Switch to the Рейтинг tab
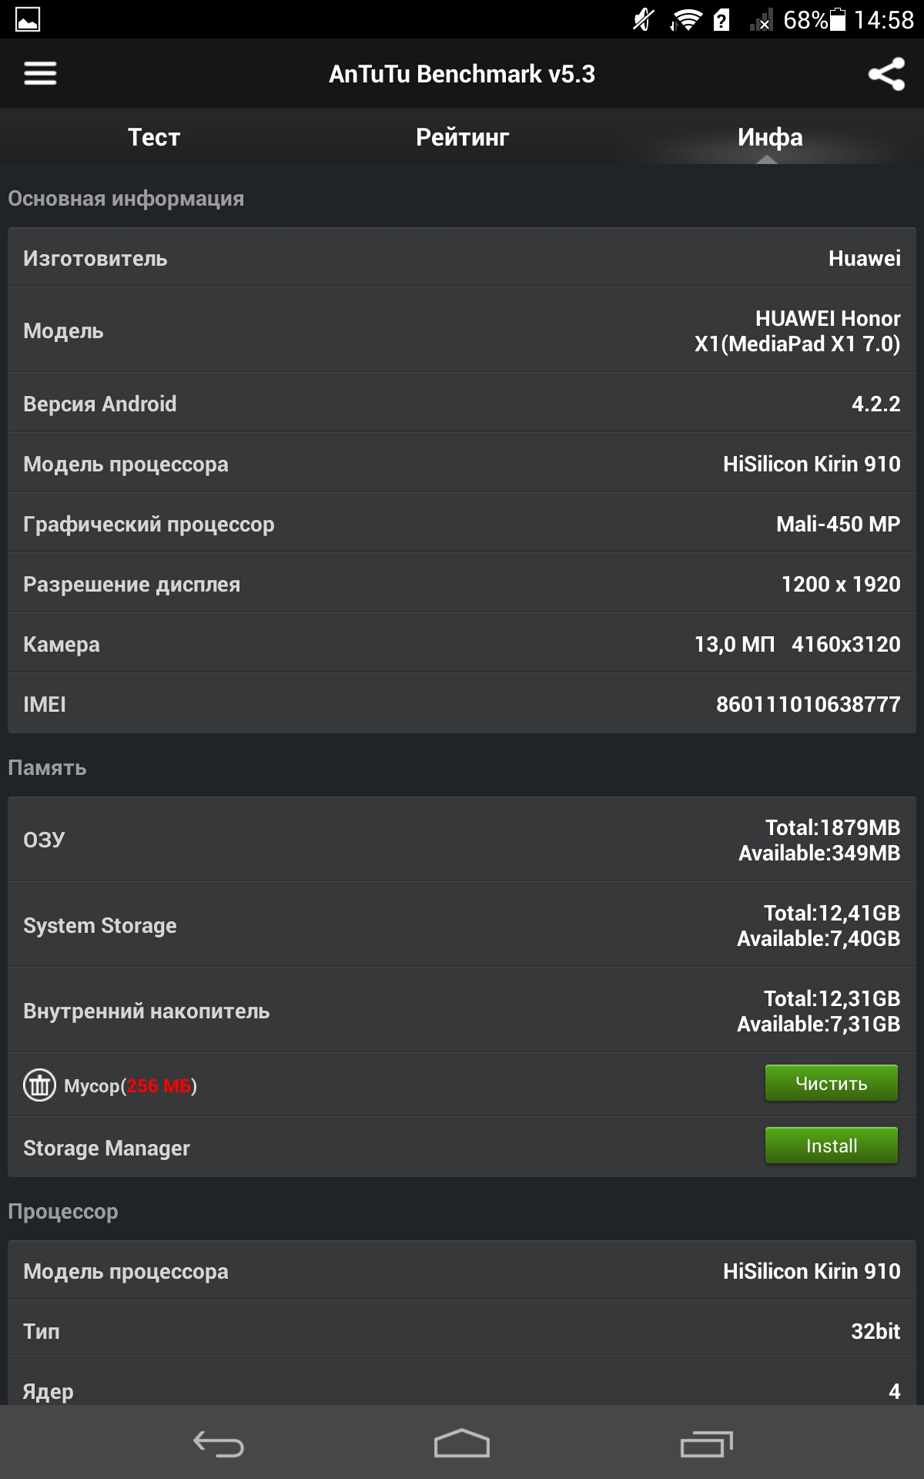 coord(462,137)
